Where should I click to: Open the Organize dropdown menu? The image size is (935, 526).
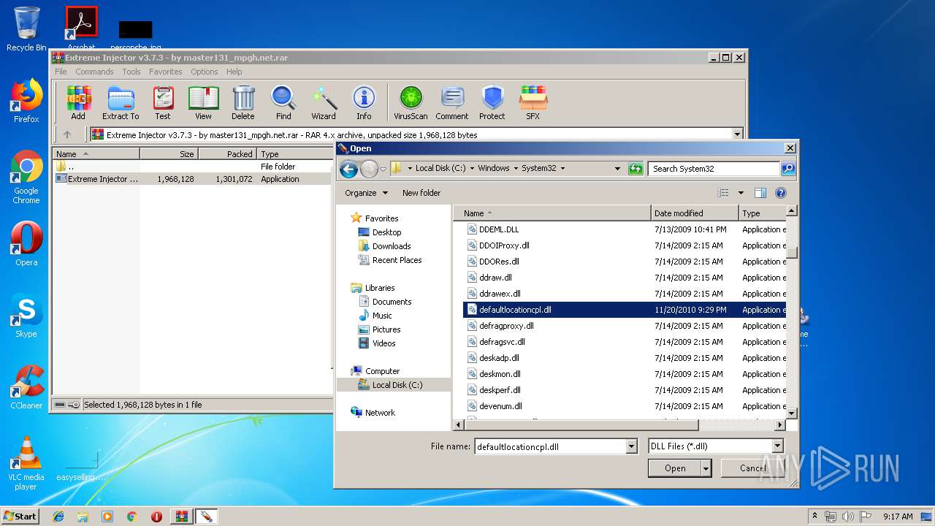pos(366,193)
